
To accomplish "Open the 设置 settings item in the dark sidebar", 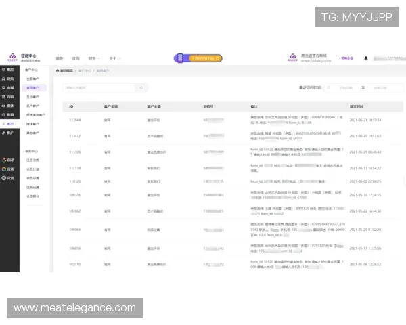I will [x=8, y=178].
